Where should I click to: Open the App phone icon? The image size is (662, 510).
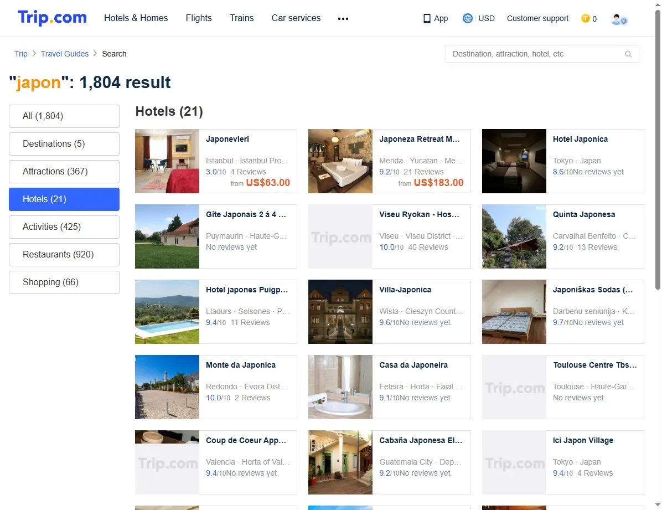tap(427, 19)
